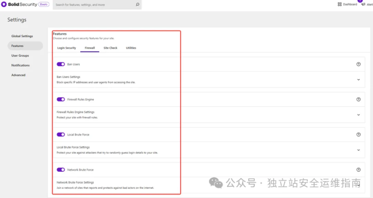Disable the Ban Users toggle
The height and width of the screenshot is (198, 373).
click(x=61, y=64)
